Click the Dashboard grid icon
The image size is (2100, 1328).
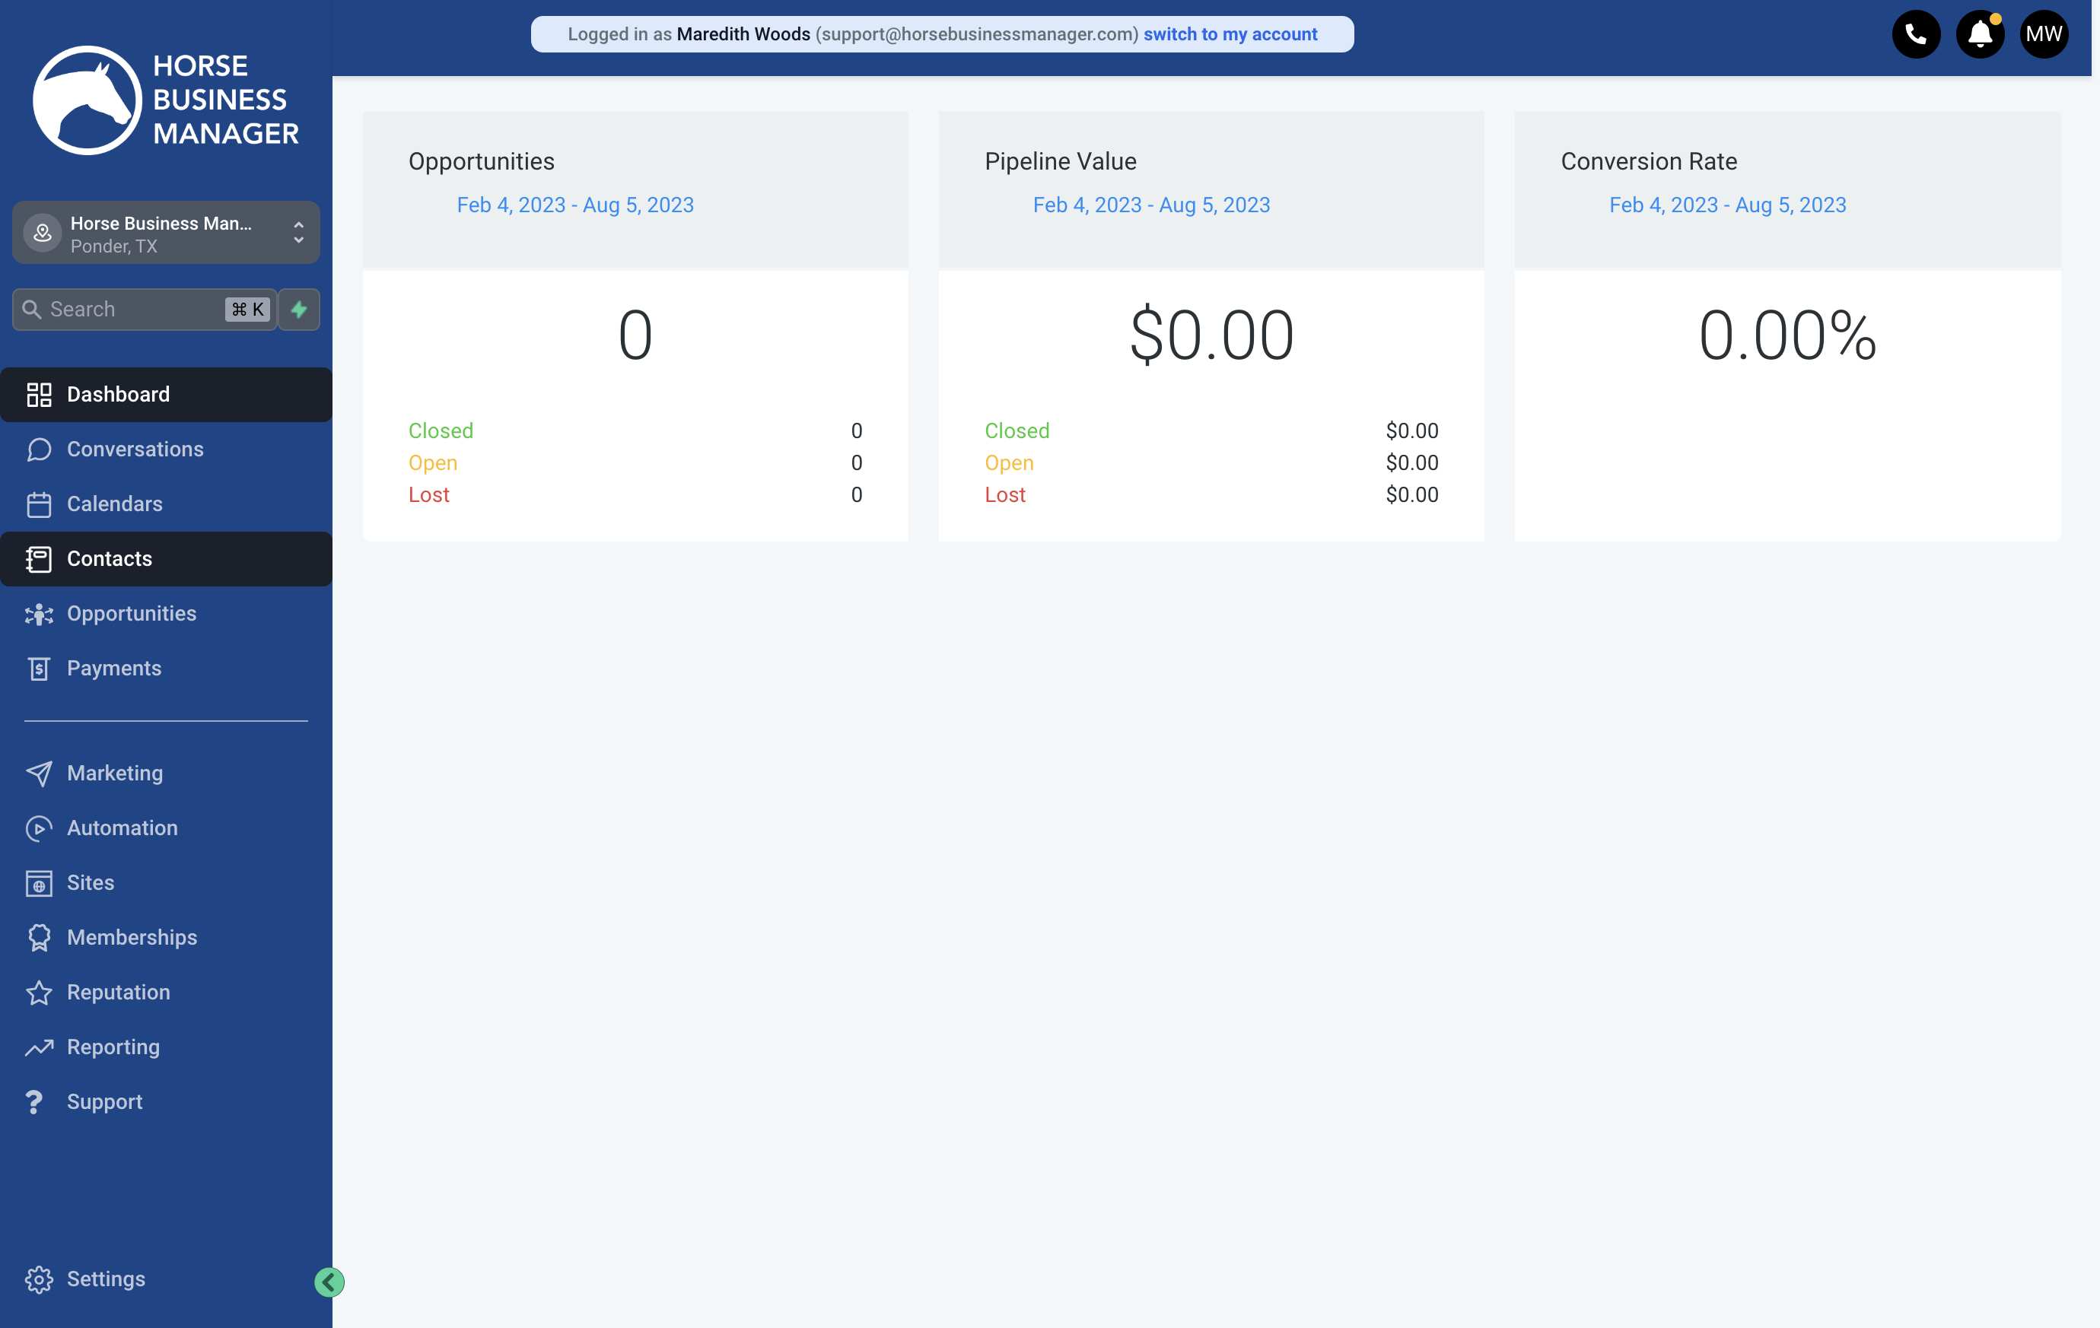point(40,395)
